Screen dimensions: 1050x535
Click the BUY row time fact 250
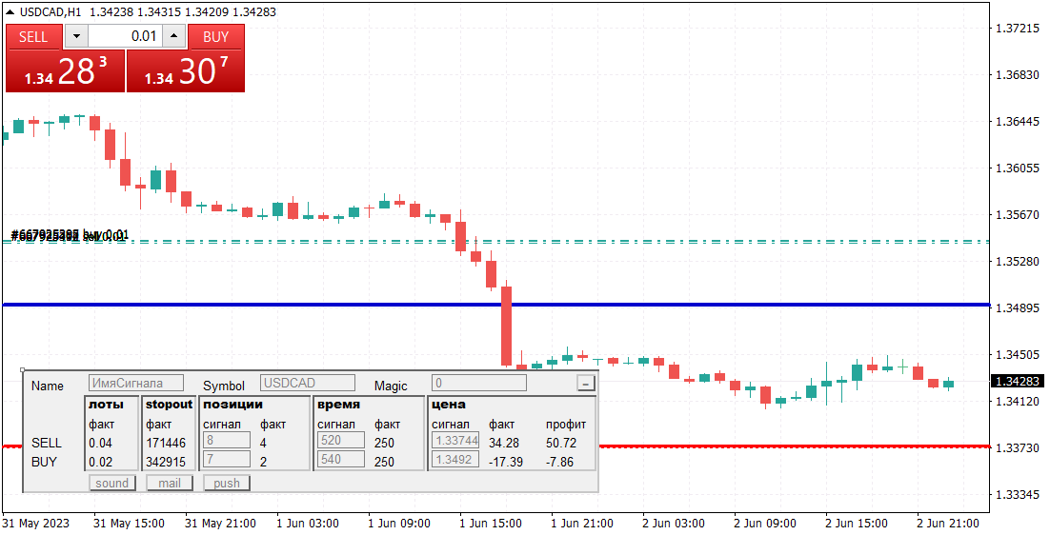[384, 462]
